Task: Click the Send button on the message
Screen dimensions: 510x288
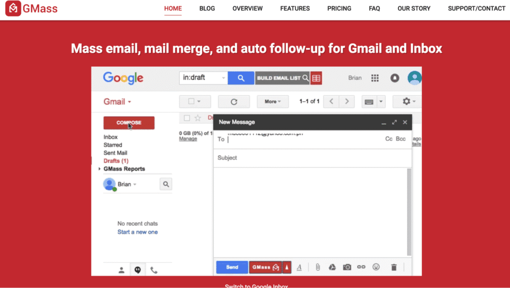Action: (232, 267)
